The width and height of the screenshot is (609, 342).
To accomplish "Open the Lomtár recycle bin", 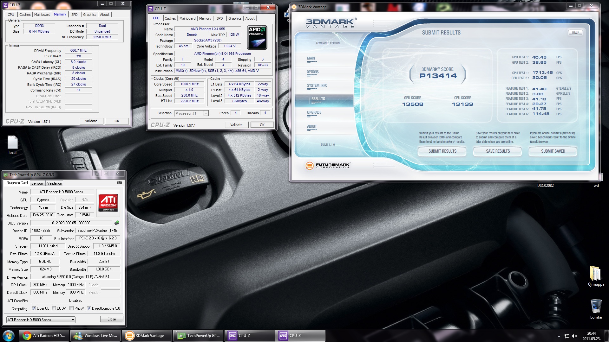I will coord(596,309).
